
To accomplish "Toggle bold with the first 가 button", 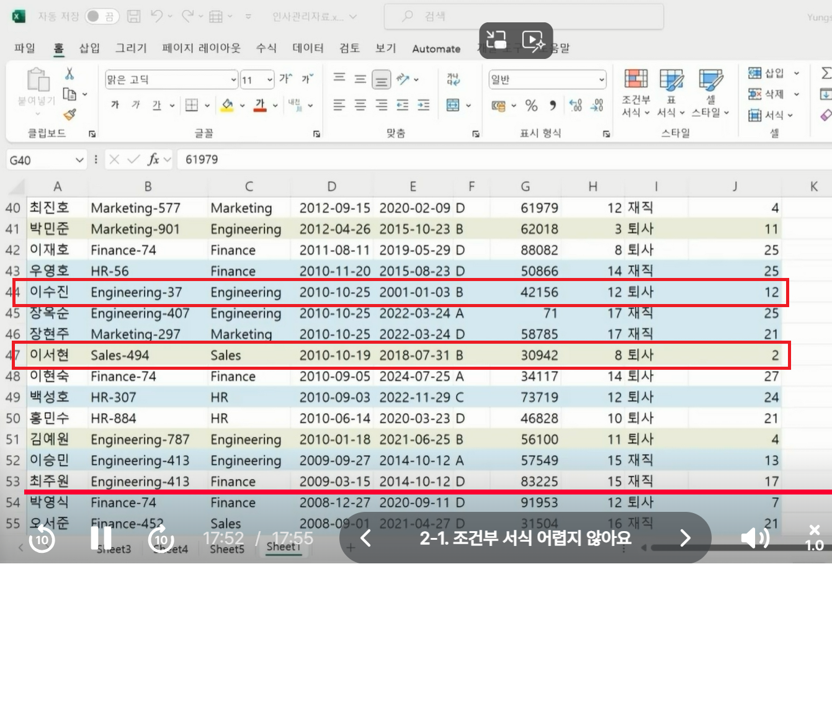I will point(115,105).
